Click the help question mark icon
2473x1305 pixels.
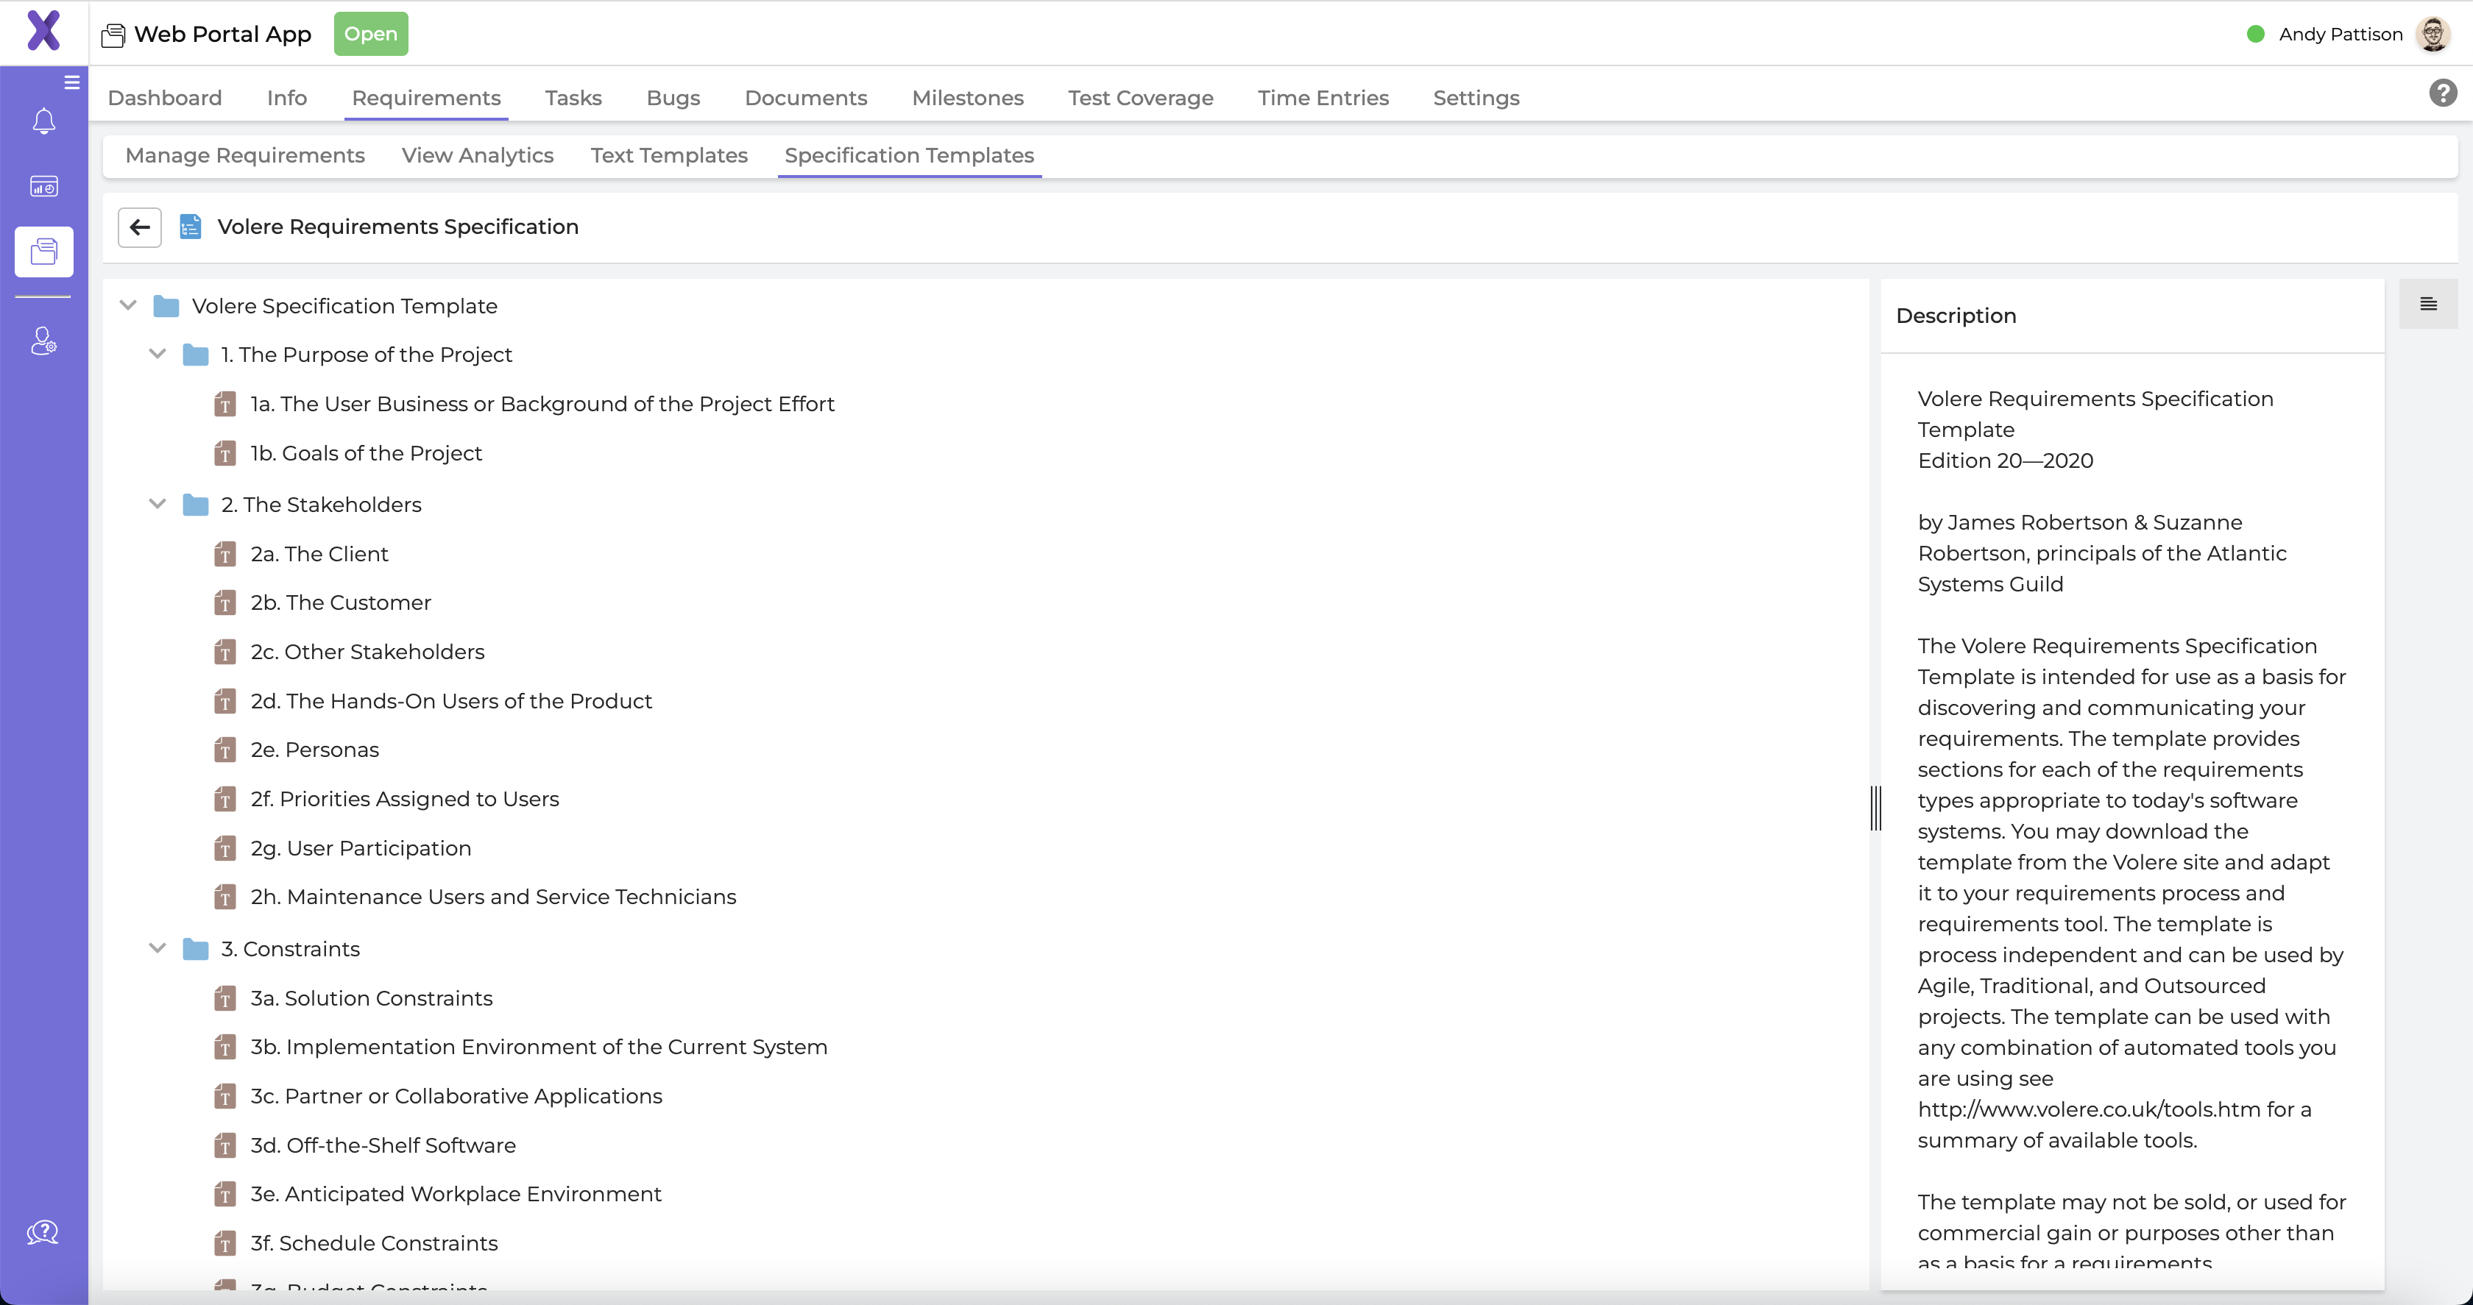click(2444, 92)
